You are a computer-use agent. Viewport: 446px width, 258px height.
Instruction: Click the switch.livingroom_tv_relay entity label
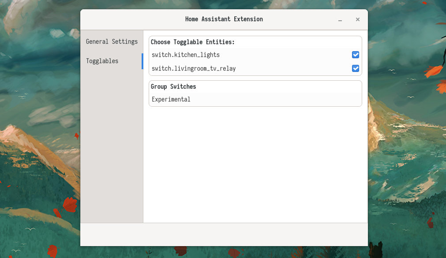[194, 68]
